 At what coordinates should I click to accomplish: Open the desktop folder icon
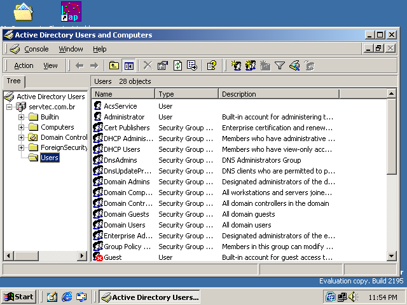click(x=23, y=11)
